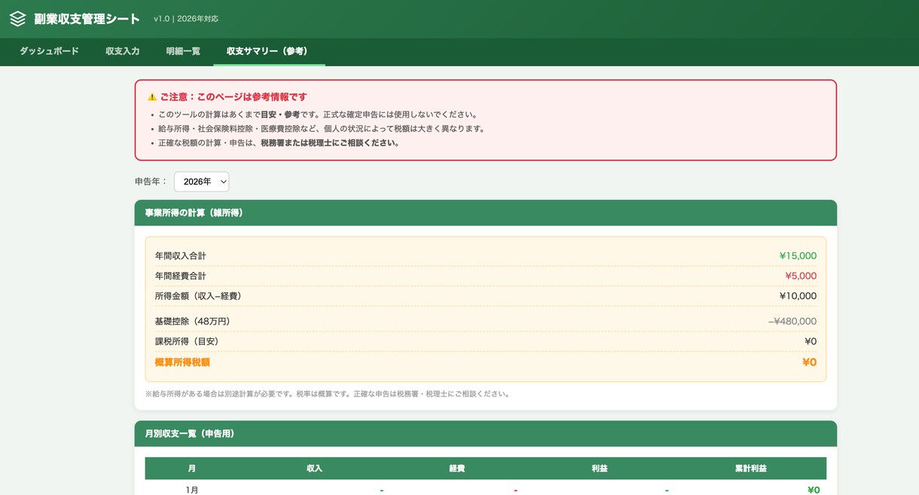This screenshot has width=919, height=495.
Task: Click the 月別収支一覧（申告用） section header
Action: [485, 433]
